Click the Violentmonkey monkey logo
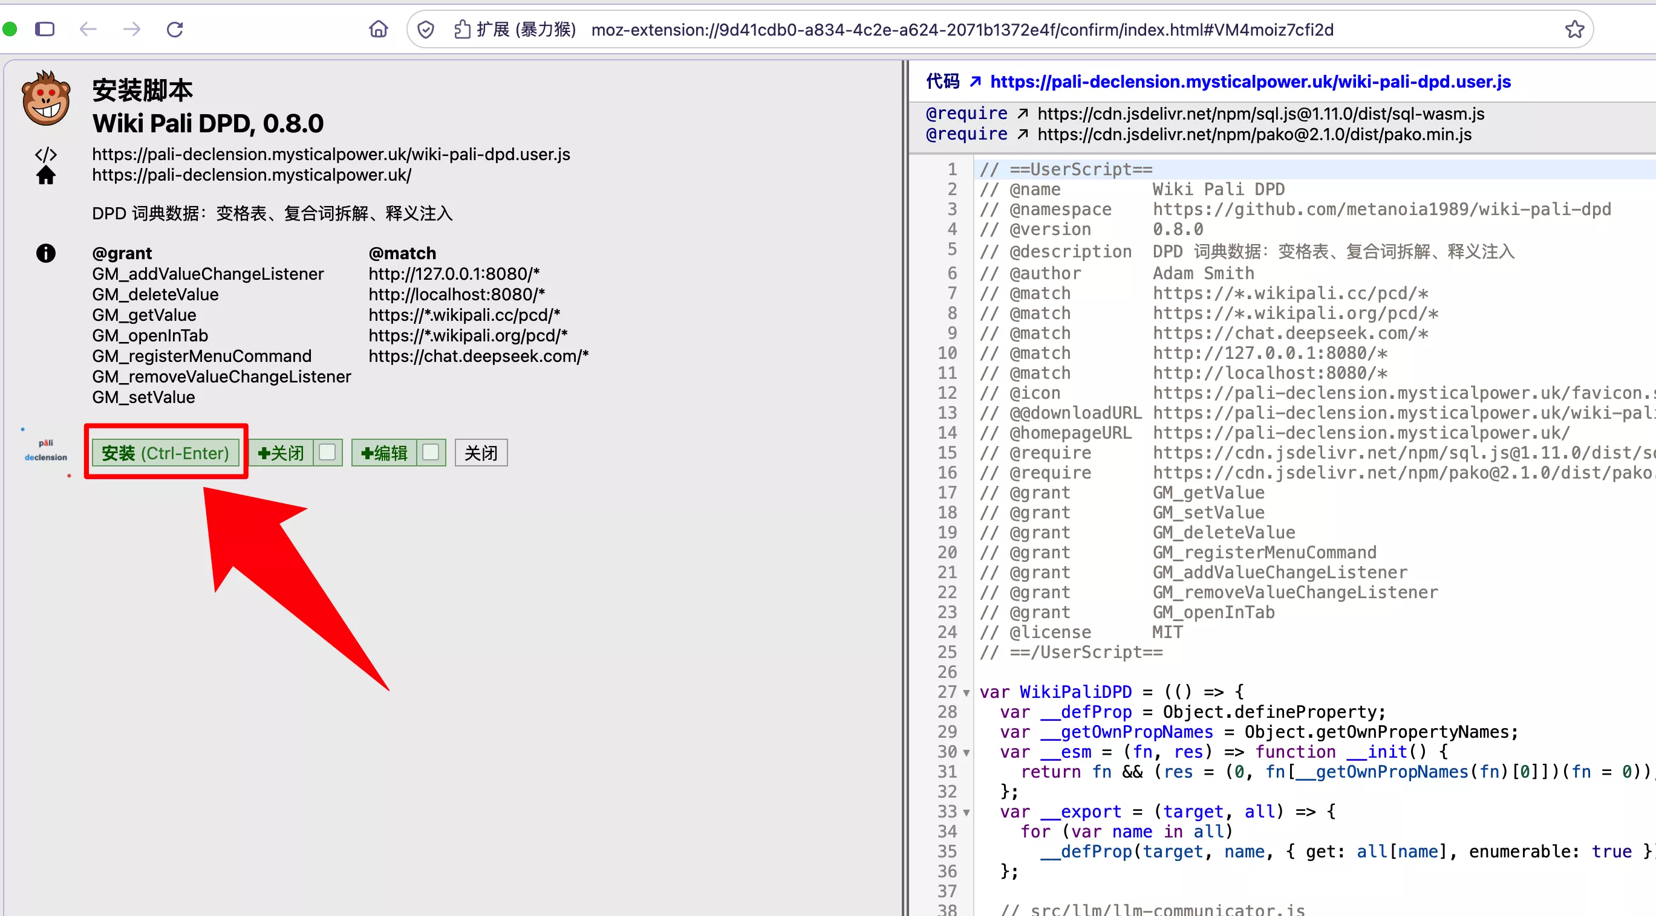Screen dimensions: 1656x916 (x=45, y=98)
